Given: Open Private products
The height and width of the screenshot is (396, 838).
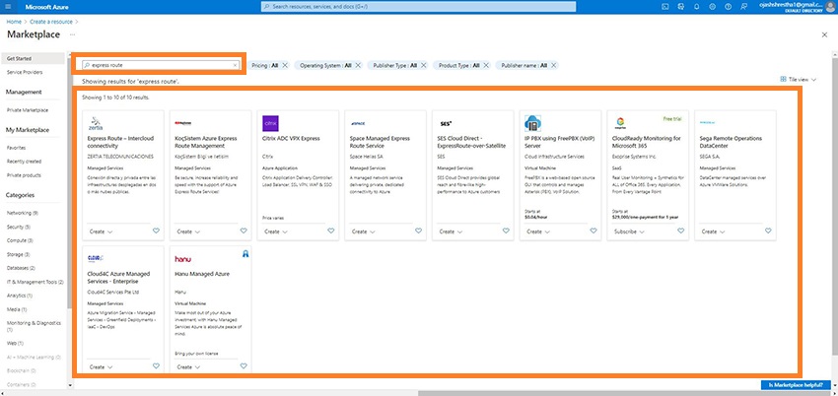Looking at the screenshot, I should click(x=24, y=175).
